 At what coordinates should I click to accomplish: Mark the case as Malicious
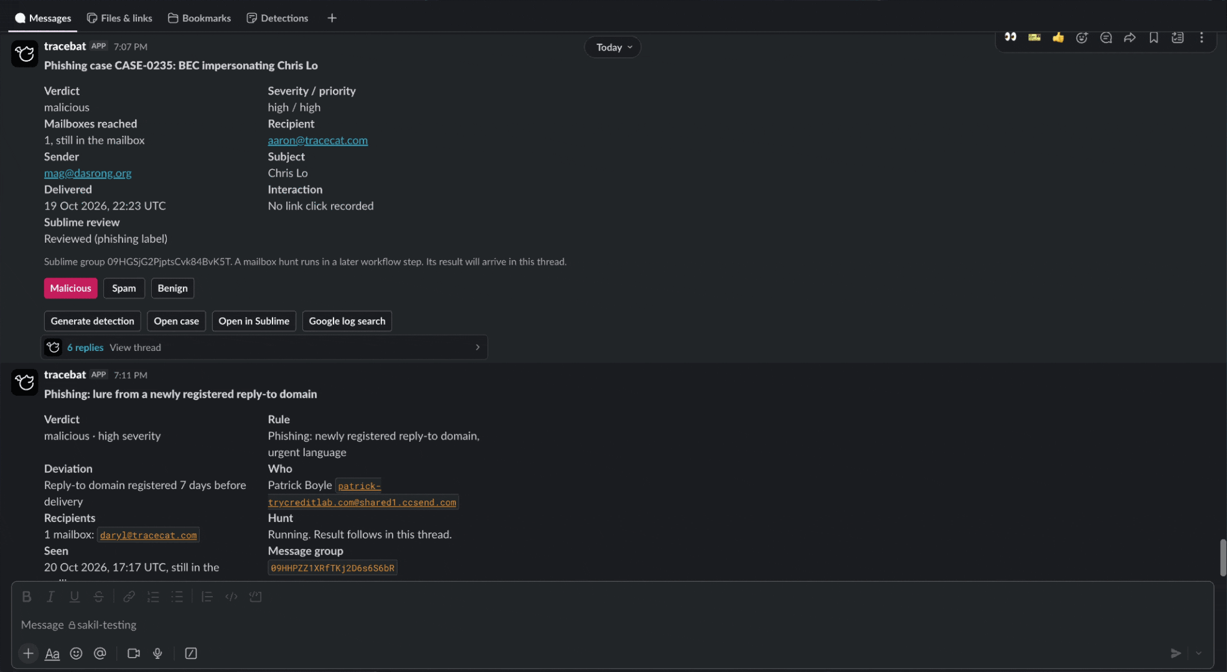click(x=70, y=288)
